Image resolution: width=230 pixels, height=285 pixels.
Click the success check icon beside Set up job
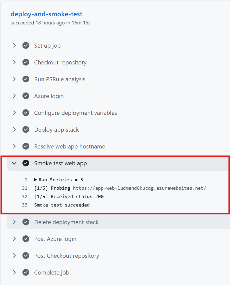[26, 46]
